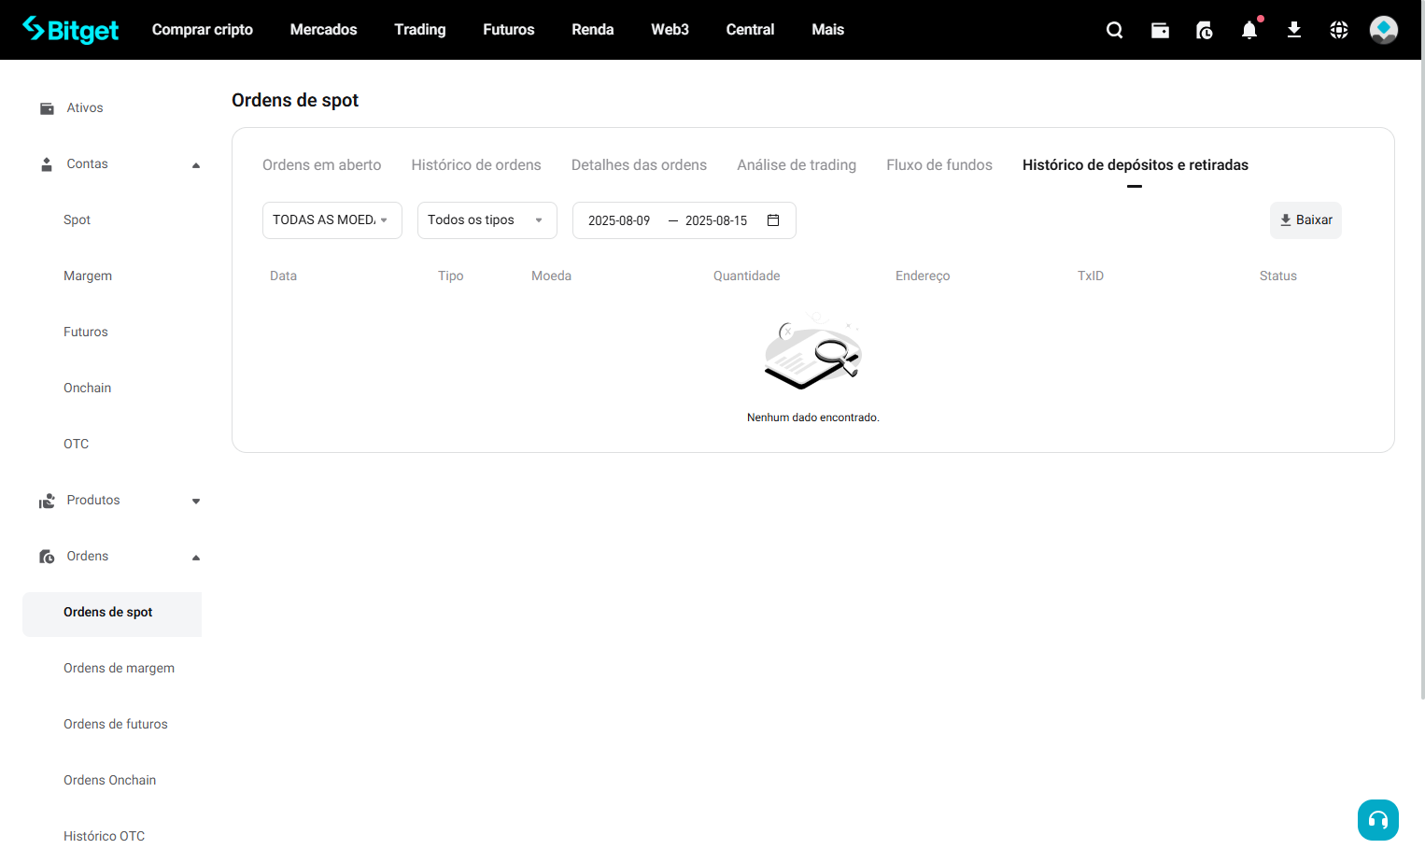1425x863 pixels.
Task: Click the Bitget logo
Action: coord(71,30)
